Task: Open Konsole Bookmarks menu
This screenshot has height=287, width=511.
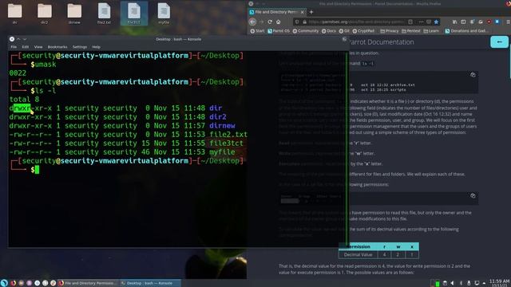Action: click(57, 47)
